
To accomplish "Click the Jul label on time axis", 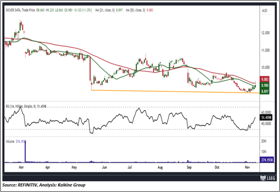I will point(130,167).
